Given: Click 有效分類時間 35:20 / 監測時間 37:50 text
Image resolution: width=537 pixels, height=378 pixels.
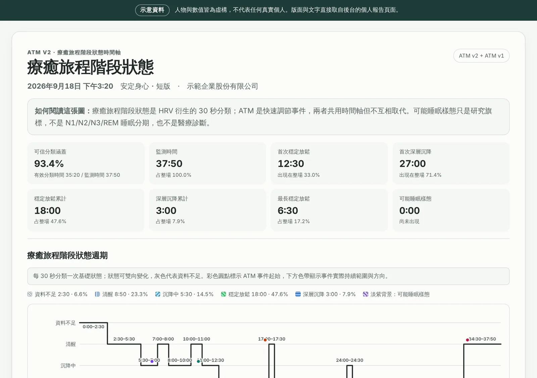Looking at the screenshot, I should click(x=77, y=175).
